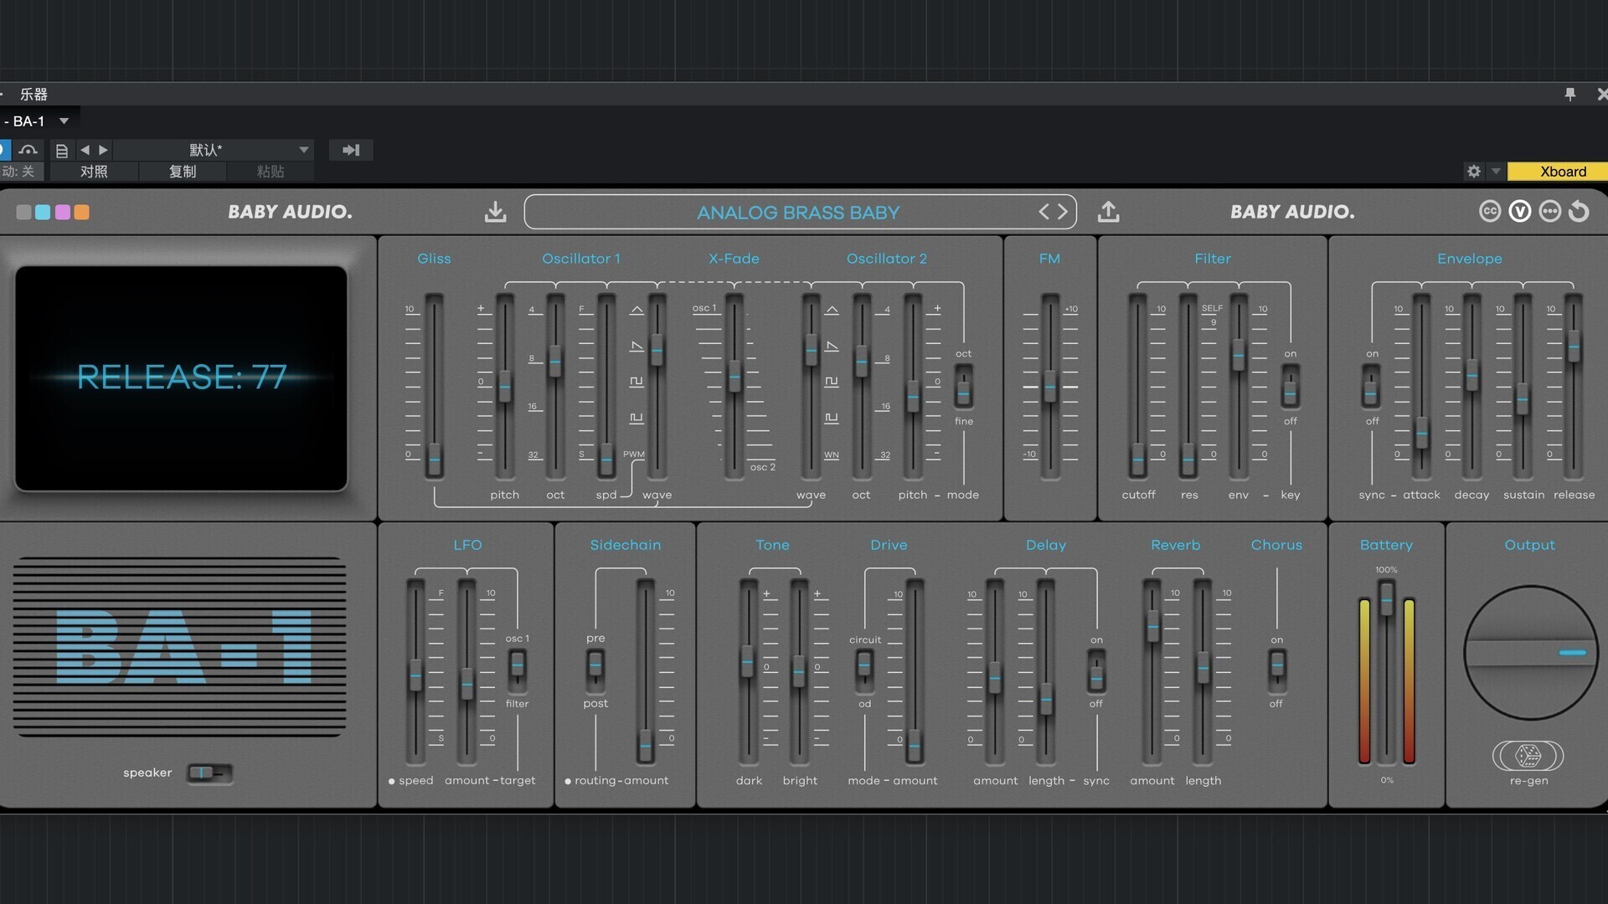Click the 粘贴 (paste) button
The image size is (1608, 904).
click(x=271, y=172)
